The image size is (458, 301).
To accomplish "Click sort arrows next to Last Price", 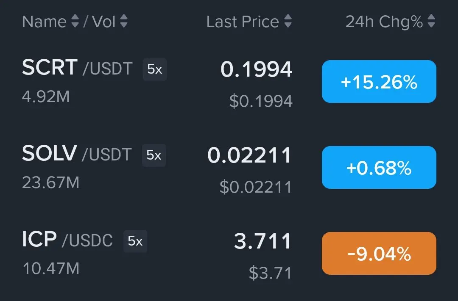I will click(x=288, y=22).
